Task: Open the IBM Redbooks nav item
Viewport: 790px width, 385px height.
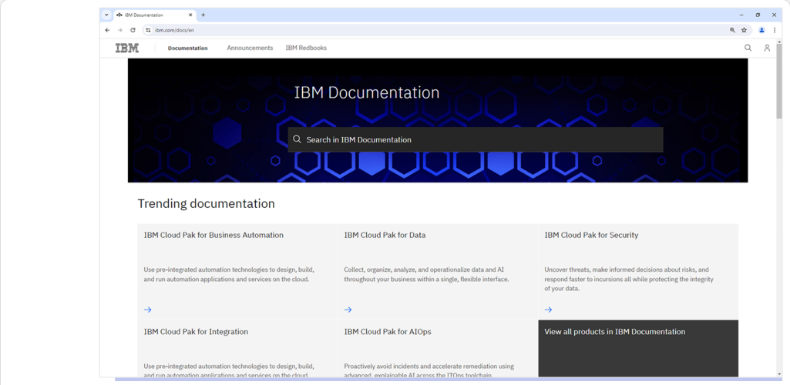Action: (306, 48)
